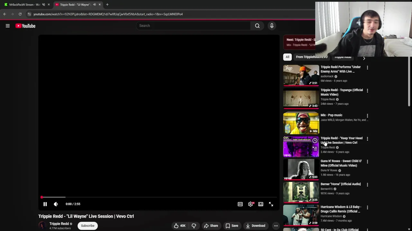The height and width of the screenshot is (231, 412).
Task: Switch to MrBackPackN Stream tab
Action: (24, 4)
